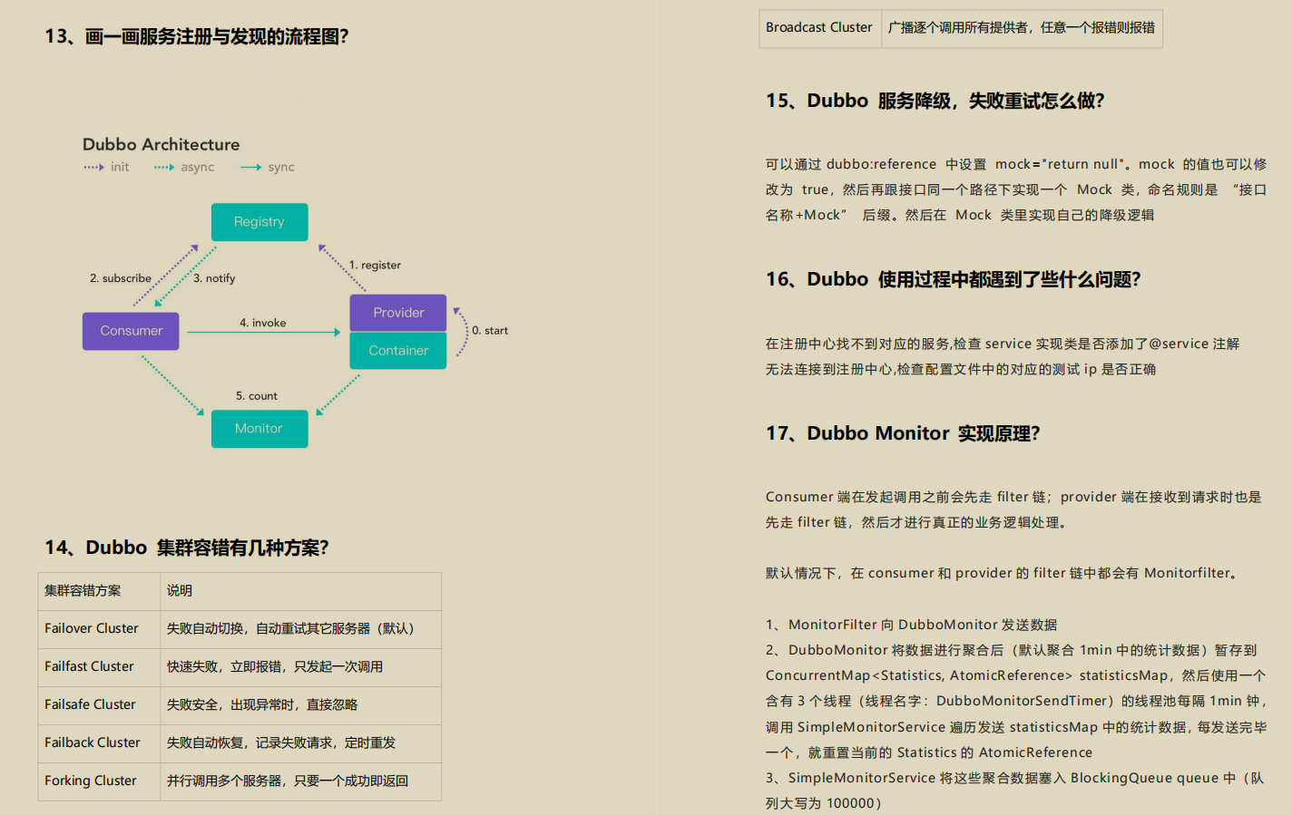Image resolution: width=1292 pixels, height=815 pixels.
Task: Click the description '并行调用多个服务器，只要一个成功即返回'
Action: pyautogui.click(x=288, y=781)
